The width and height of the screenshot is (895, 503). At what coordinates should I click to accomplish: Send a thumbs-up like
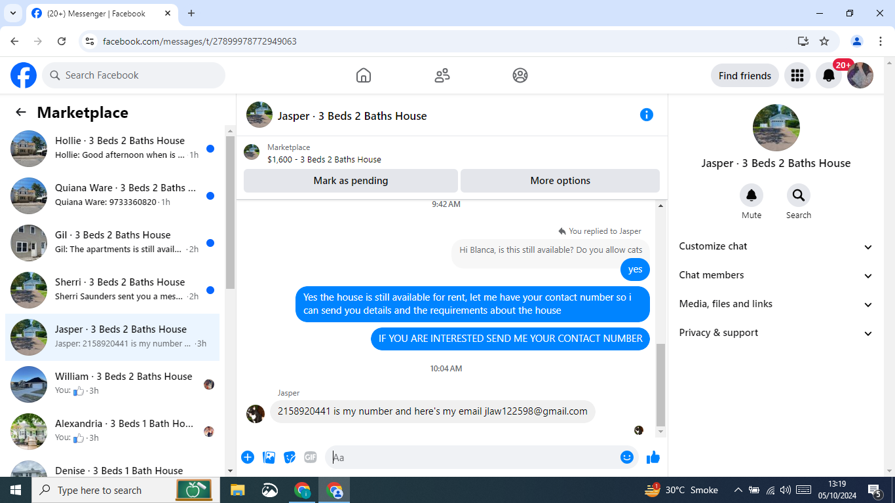point(653,457)
